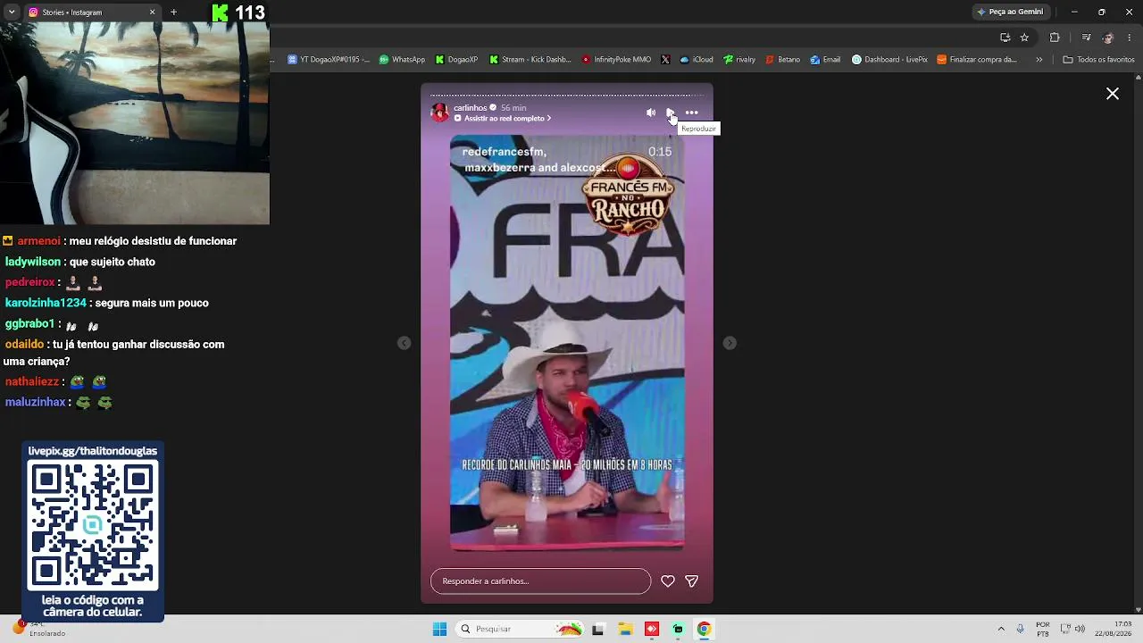
Task: Close the Stories Instagram tab
Action: click(152, 13)
